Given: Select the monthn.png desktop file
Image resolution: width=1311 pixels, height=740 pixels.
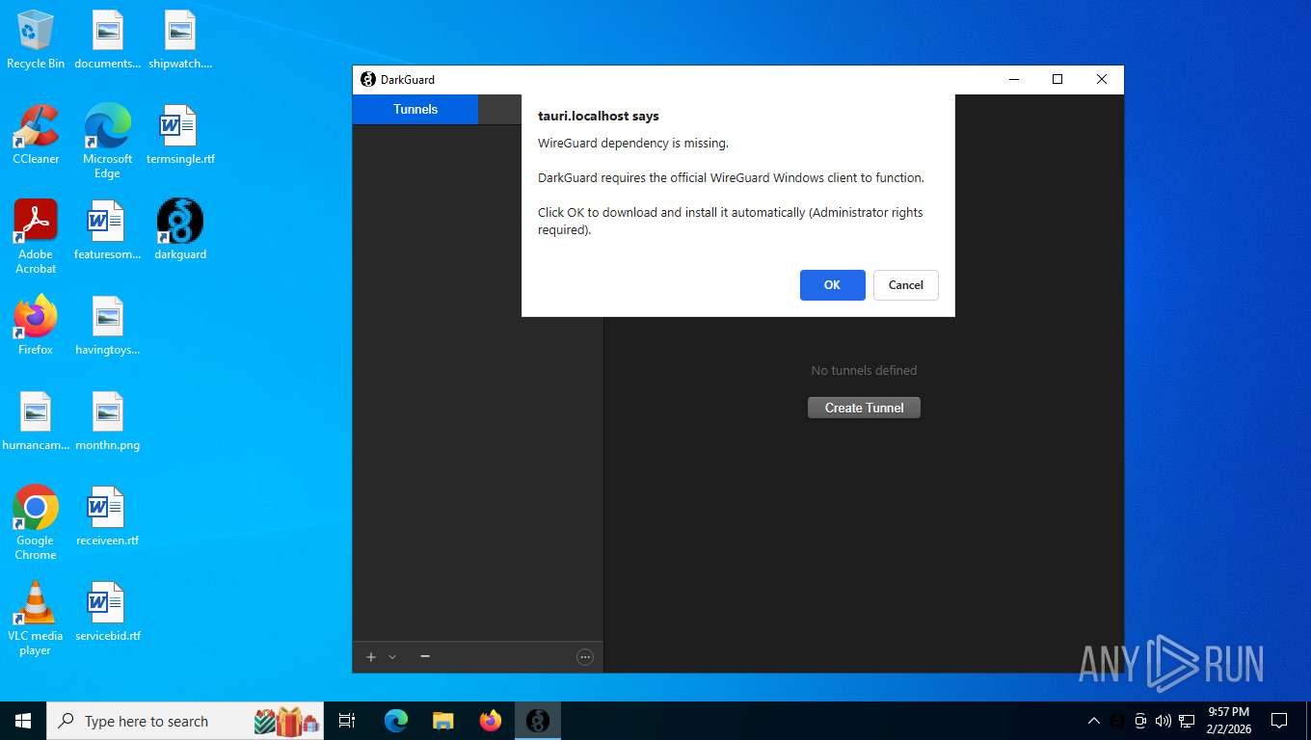Looking at the screenshot, I should pyautogui.click(x=107, y=421).
